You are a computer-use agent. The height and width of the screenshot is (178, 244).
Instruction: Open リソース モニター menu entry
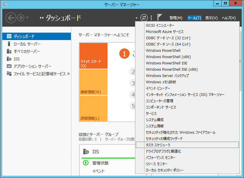pyautogui.click(x=187, y=164)
